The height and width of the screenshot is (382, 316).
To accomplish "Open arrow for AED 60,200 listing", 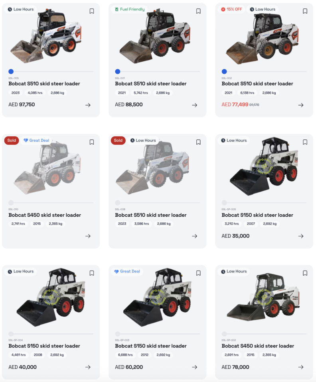I will (194, 367).
